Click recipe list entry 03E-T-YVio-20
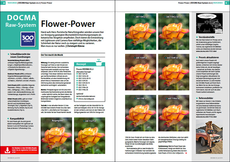 (83, 87)
